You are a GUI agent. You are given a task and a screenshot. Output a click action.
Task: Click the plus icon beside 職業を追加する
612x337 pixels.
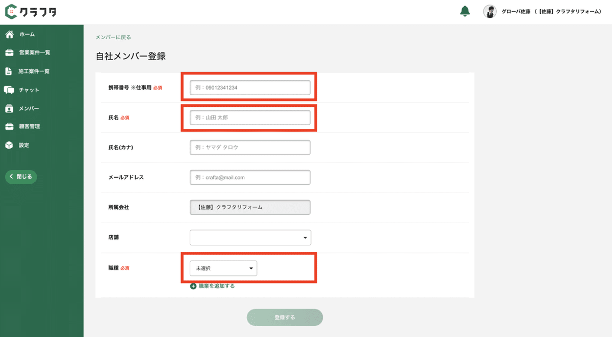click(x=193, y=286)
